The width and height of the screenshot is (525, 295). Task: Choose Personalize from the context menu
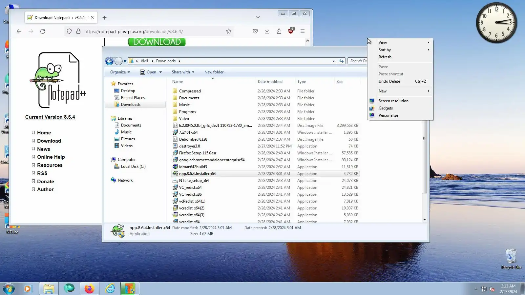coord(400,115)
